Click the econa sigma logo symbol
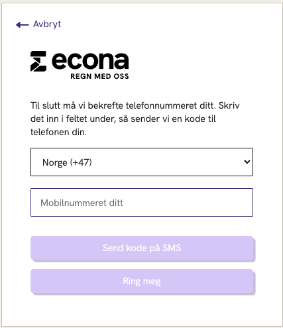 pyautogui.click(x=38, y=61)
